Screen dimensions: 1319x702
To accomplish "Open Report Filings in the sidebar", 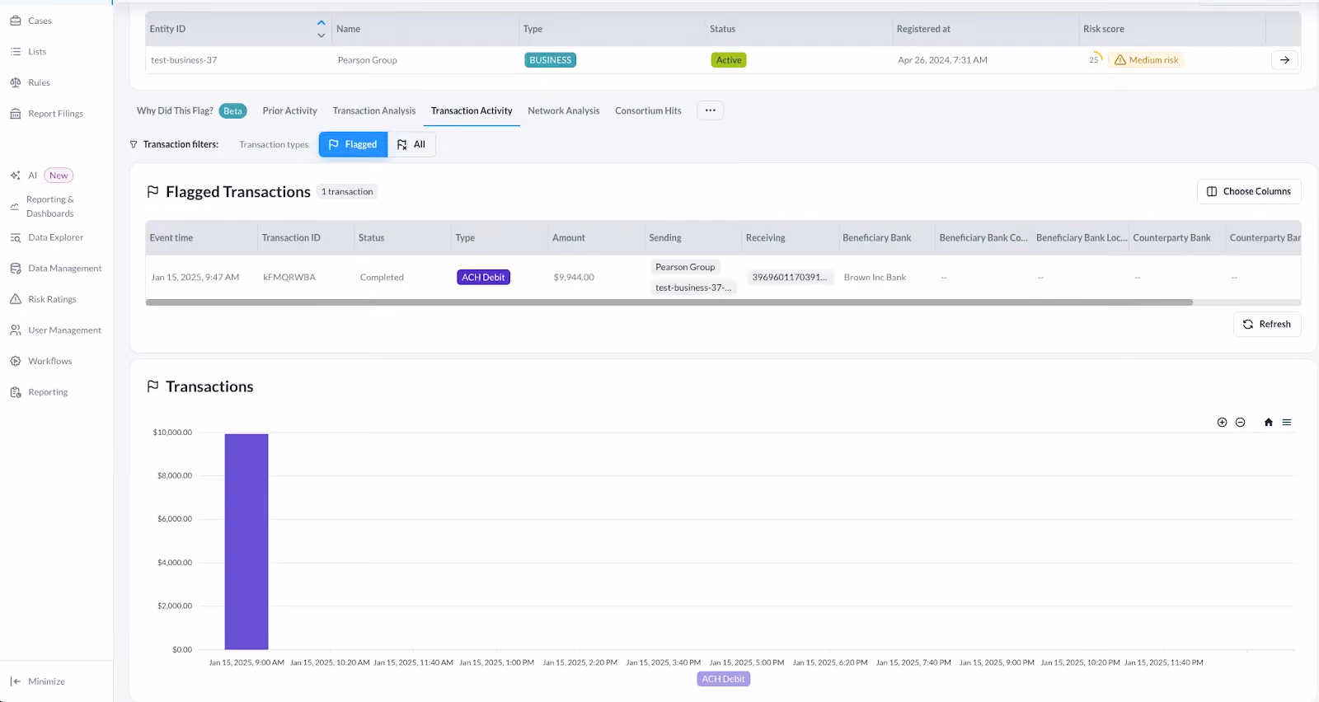I will pyautogui.click(x=46, y=114).
